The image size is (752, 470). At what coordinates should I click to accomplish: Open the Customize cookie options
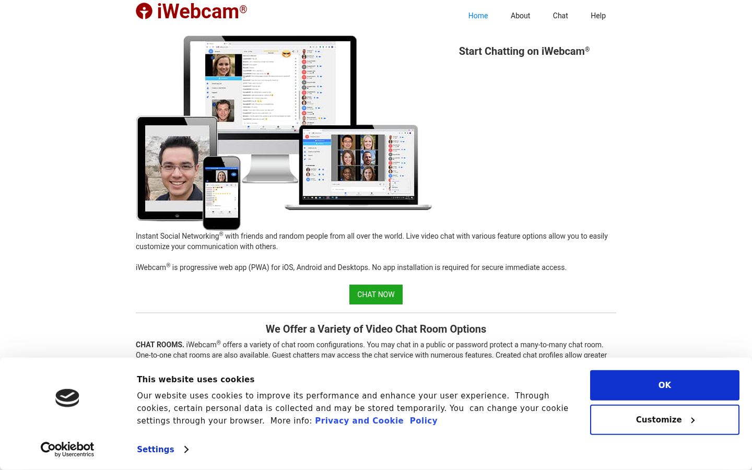665,420
